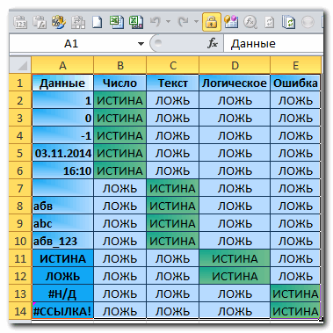Click cell A14 containing #ССЫЛКА!
Viewport: 333px width, 333px height.
(62, 311)
